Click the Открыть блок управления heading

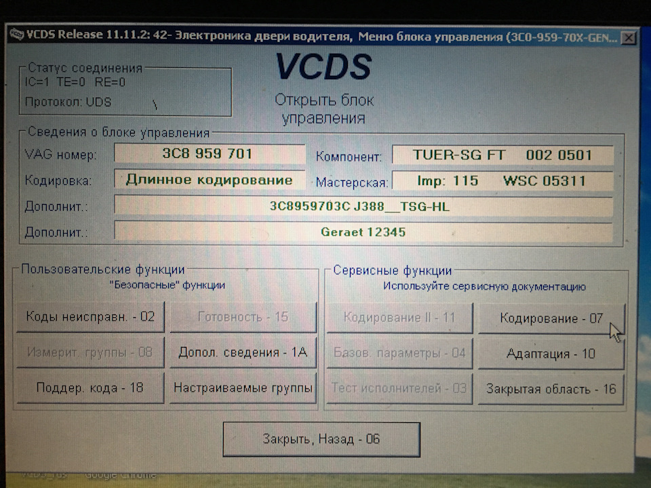pos(324,108)
